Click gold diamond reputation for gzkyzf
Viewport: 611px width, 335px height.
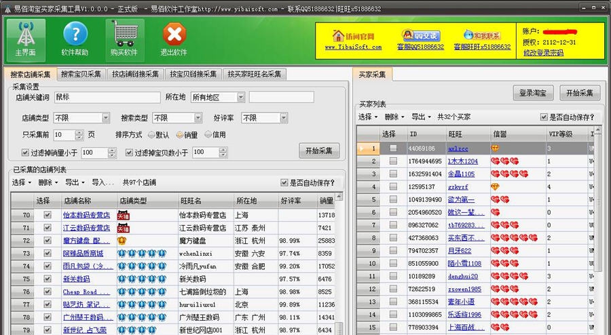click(x=495, y=186)
